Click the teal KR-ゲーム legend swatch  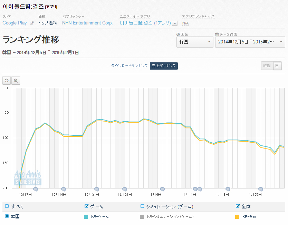86,217
